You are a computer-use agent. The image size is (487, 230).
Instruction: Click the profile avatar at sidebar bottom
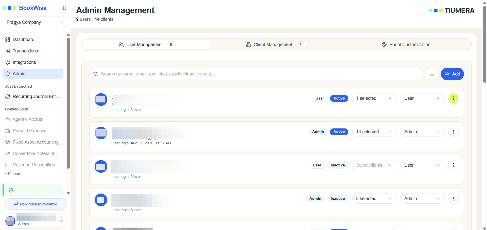click(10, 221)
